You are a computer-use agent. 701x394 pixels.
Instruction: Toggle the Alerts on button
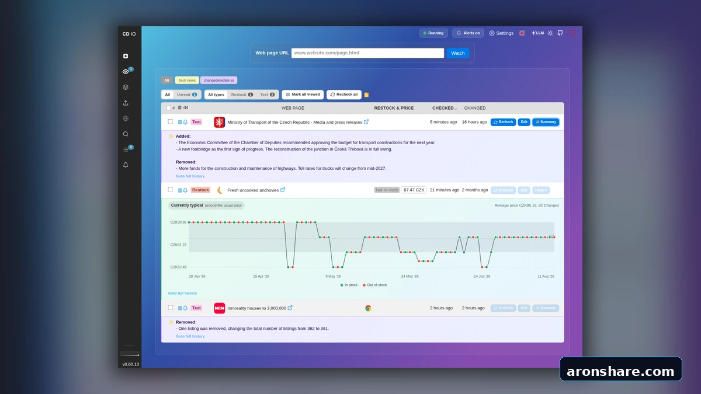click(x=468, y=33)
